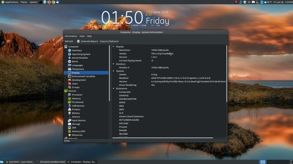Select the Memory module icon
This screenshot has width=293, height=164.
tap(70, 98)
